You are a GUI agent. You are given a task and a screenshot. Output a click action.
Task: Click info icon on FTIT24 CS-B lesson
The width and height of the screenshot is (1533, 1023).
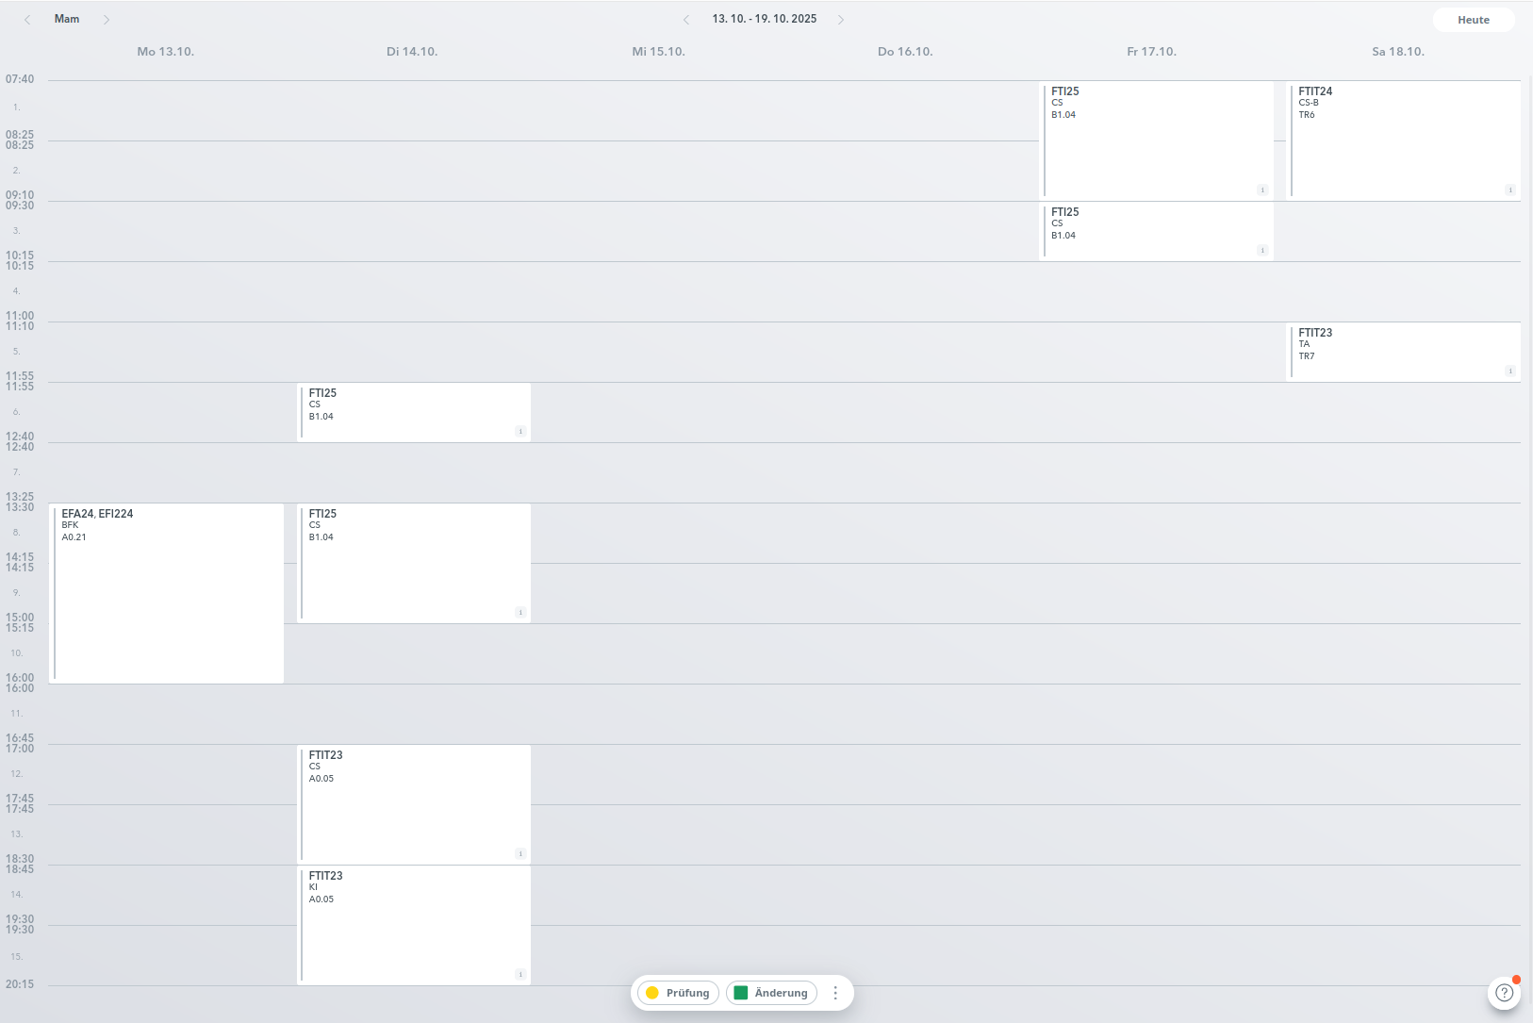point(1509,190)
